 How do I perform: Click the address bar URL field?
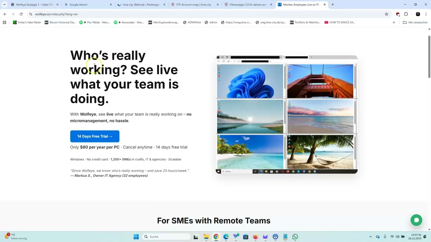[x=202, y=14]
